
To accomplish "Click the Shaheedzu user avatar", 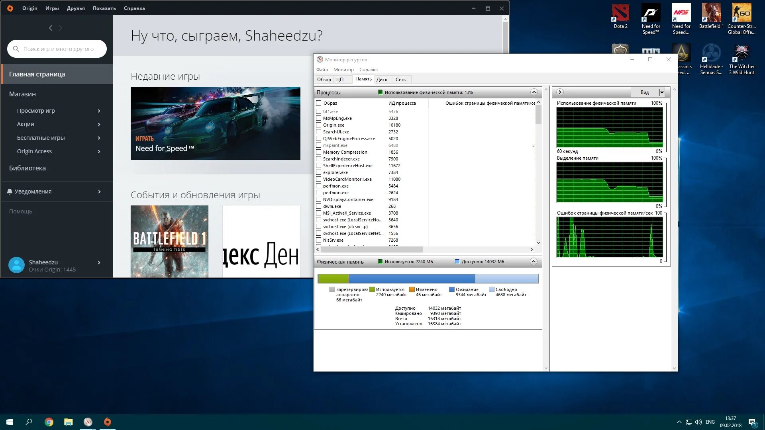I will tap(16, 265).
